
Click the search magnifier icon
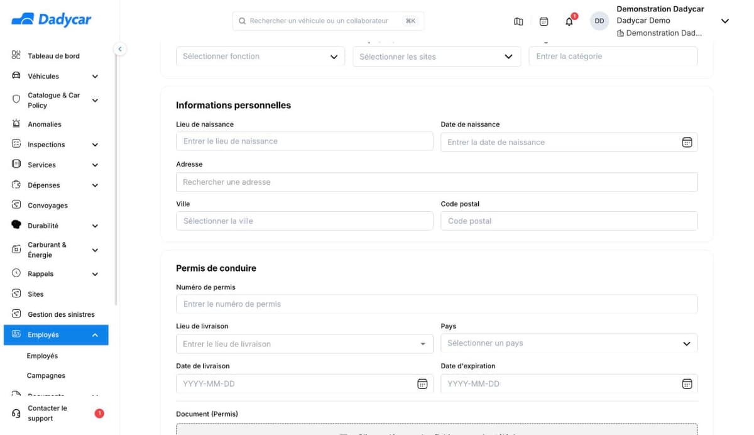pyautogui.click(x=242, y=21)
